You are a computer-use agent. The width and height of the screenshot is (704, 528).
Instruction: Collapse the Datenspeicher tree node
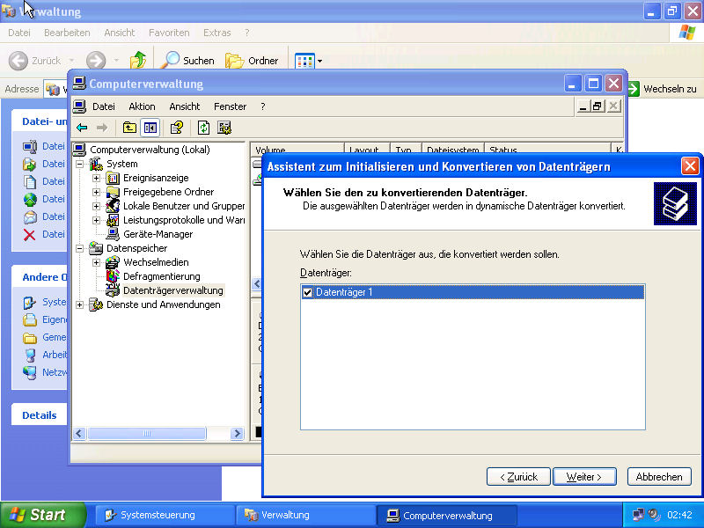(80, 248)
